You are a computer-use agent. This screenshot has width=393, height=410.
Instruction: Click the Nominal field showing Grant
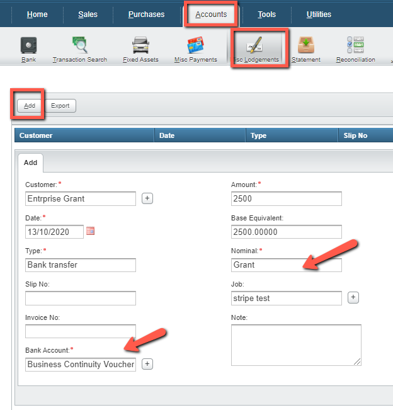click(x=287, y=265)
